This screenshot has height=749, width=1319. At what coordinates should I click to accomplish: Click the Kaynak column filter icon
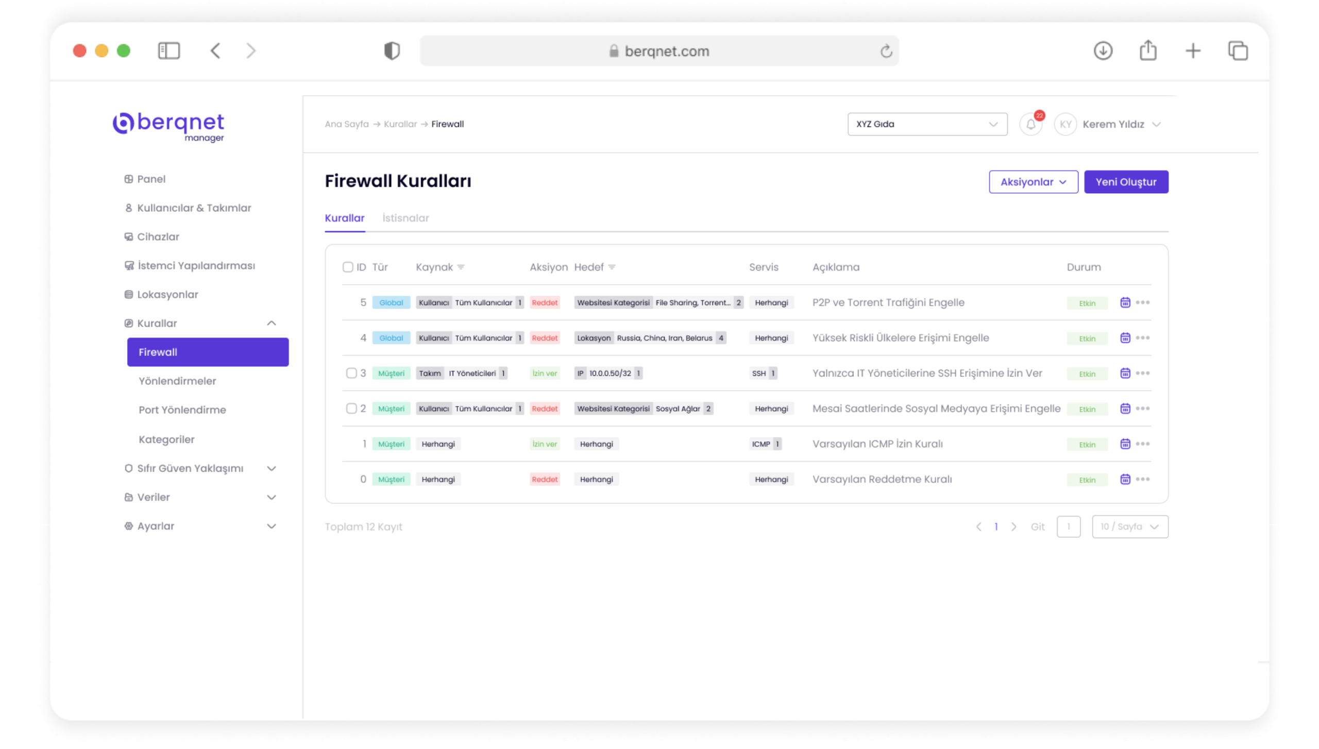[461, 267]
